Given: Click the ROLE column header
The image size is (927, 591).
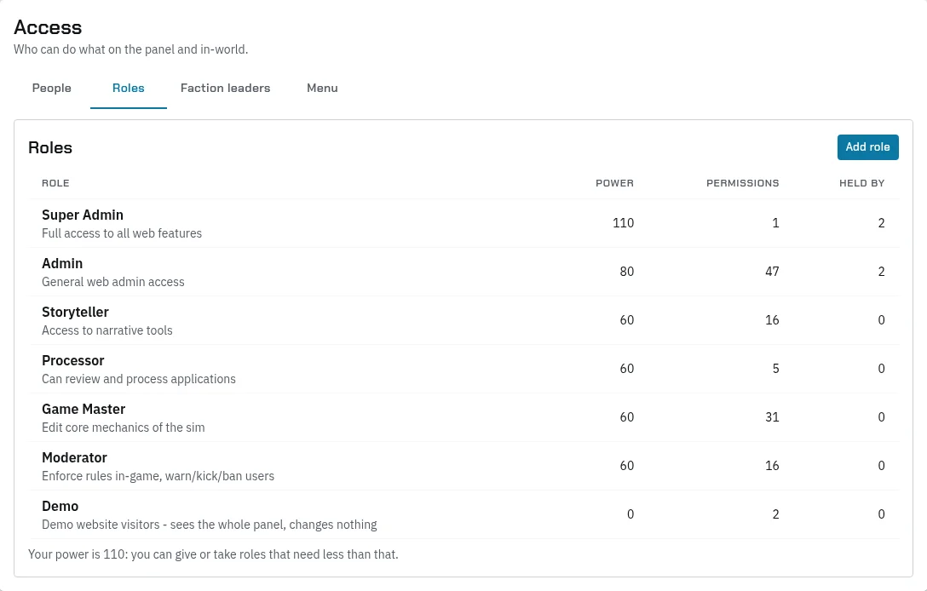Looking at the screenshot, I should pyautogui.click(x=55, y=183).
